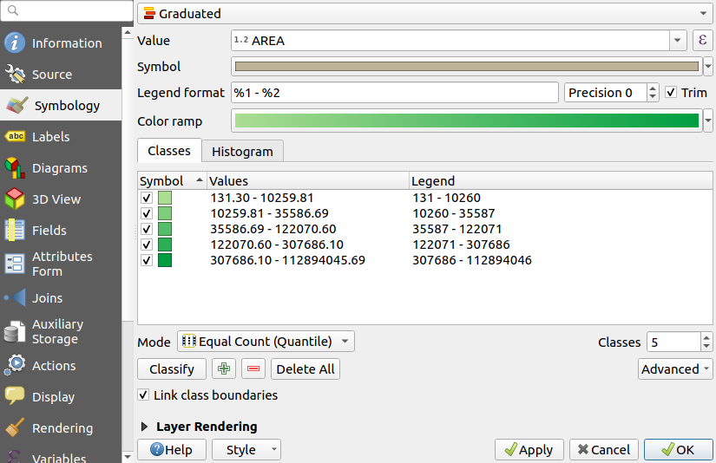Remove the selected class with red minus
Viewport: 716px width, 463px height.
(253, 369)
